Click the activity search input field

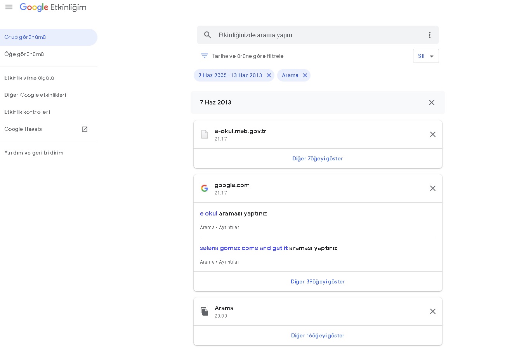click(318, 35)
